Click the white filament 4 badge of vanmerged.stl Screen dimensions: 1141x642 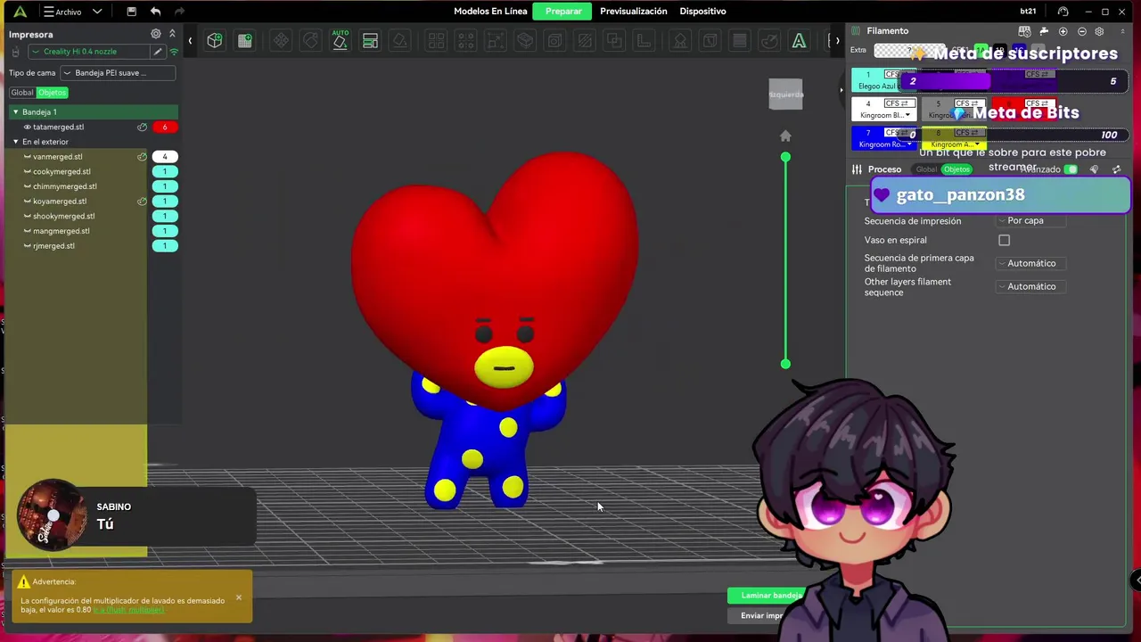[165, 157]
